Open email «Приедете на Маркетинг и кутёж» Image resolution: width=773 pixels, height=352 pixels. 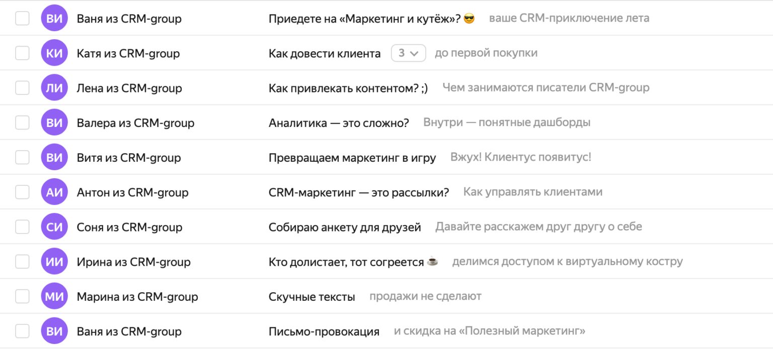pyautogui.click(x=364, y=19)
